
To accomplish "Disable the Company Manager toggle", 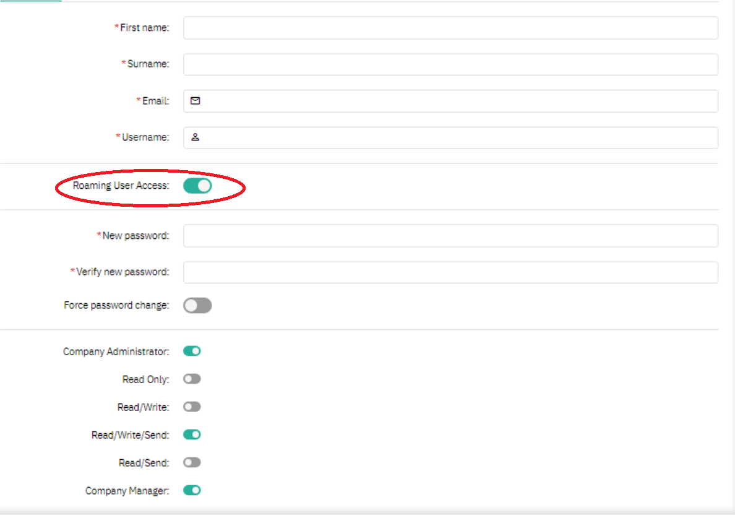I will (192, 490).
